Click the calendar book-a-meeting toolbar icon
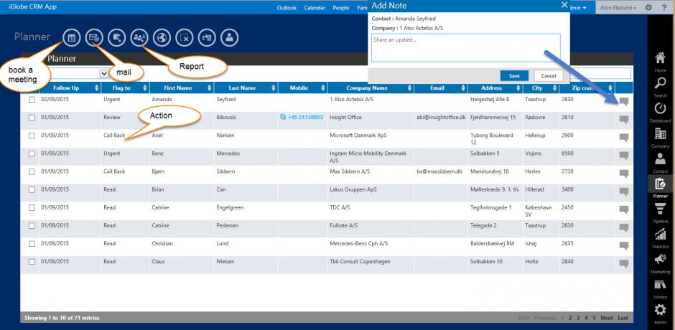This screenshot has height=330, width=675. click(72, 38)
